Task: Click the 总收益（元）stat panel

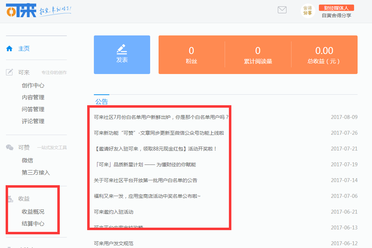Action: pos(324,55)
